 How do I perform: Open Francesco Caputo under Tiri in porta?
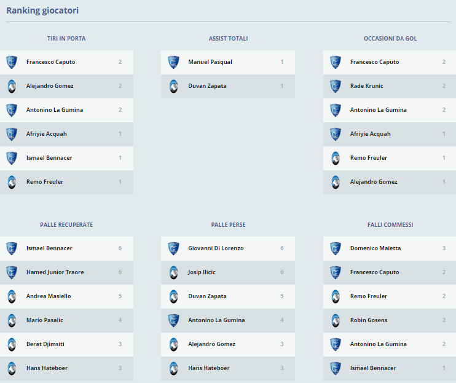coord(50,62)
